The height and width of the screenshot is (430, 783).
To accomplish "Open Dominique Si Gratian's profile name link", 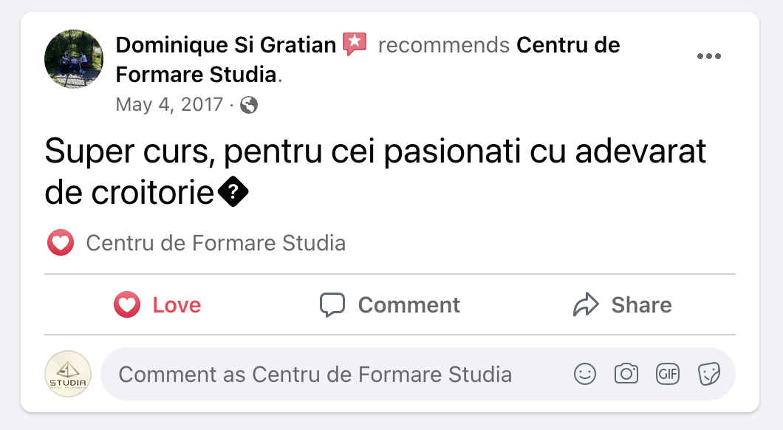I will tap(226, 45).
